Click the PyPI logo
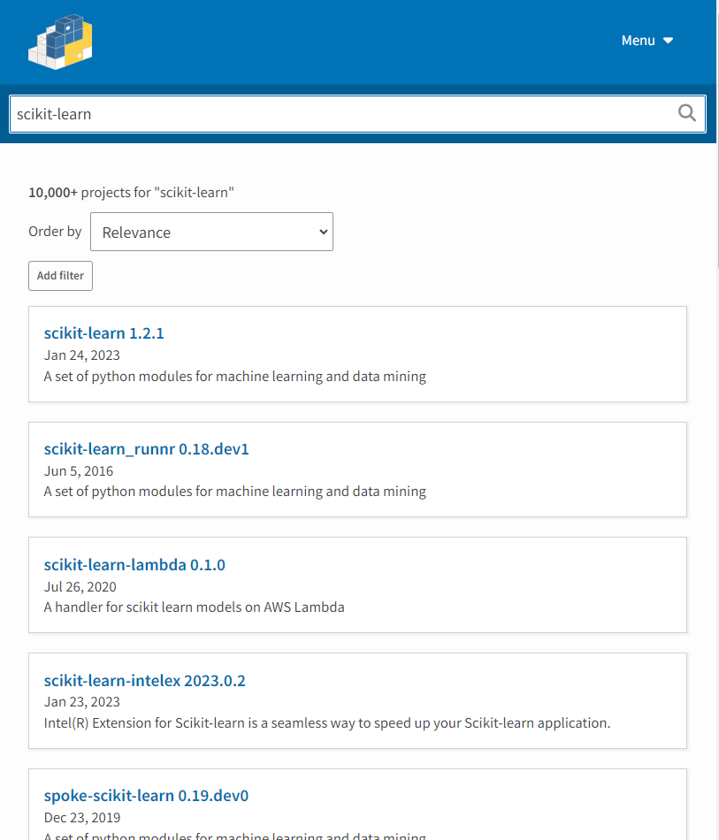This screenshot has width=719, height=840. click(x=59, y=41)
